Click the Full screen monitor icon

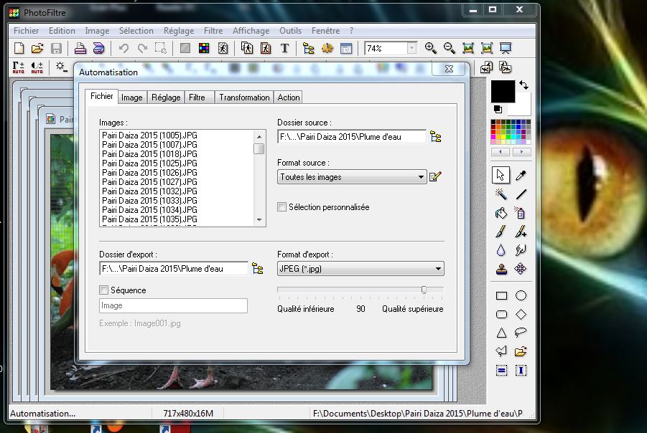(506, 48)
